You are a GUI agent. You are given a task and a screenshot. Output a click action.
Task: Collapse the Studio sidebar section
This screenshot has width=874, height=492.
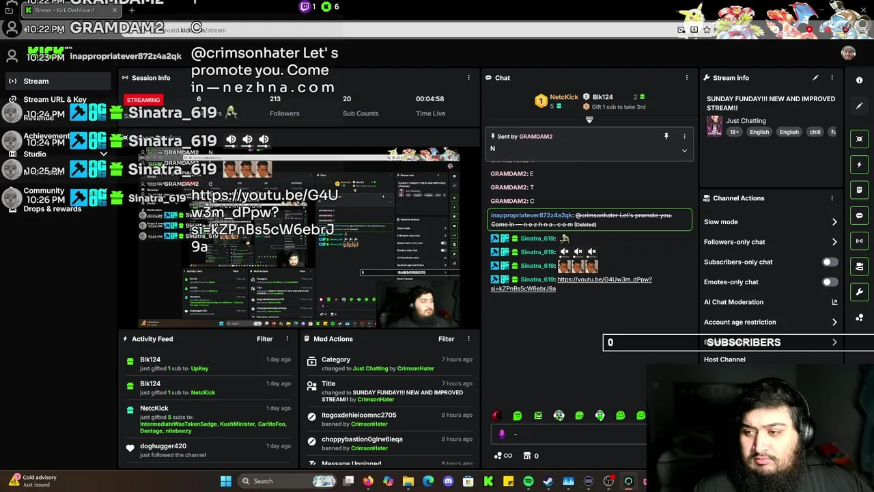tap(104, 154)
